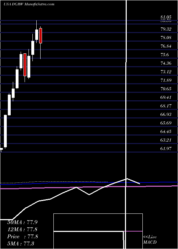Click the '12MA : 77.8' readout
The height and width of the screenshot is (249, 178).
[22, 229]
